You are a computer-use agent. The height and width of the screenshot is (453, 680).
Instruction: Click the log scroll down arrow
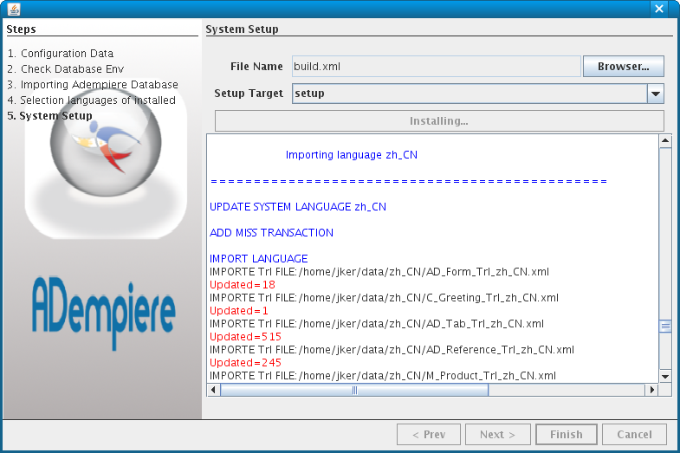[x=665, y=376]
